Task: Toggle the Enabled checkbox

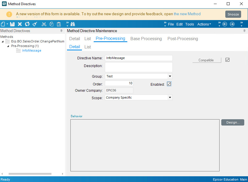Action: pos(169,84)
